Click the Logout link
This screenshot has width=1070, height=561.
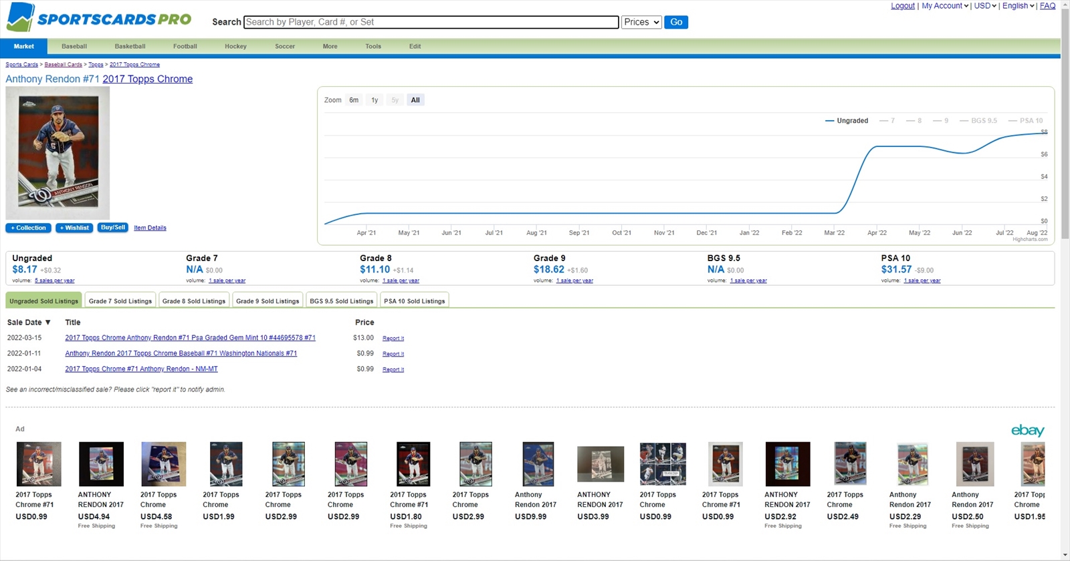(x=903, y=6)
